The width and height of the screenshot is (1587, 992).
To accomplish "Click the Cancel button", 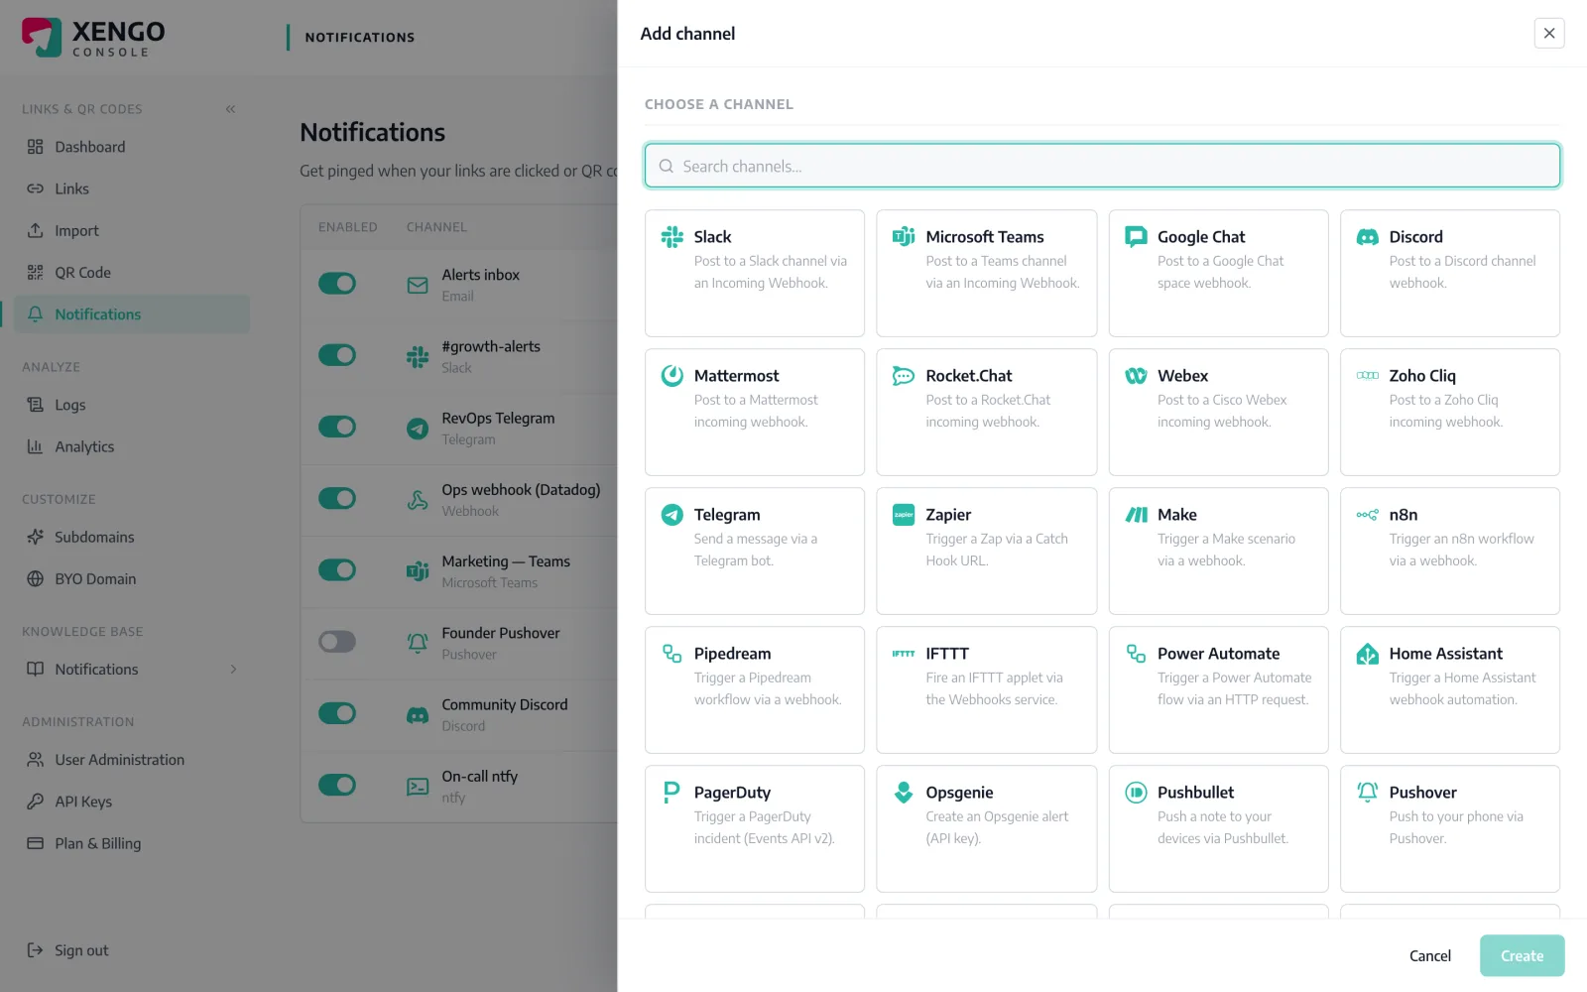I will click(x=1430, y=956).
